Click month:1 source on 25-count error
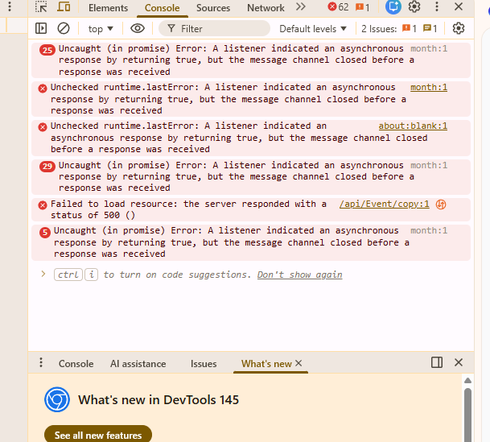490x442 pixels. (429, 48)
